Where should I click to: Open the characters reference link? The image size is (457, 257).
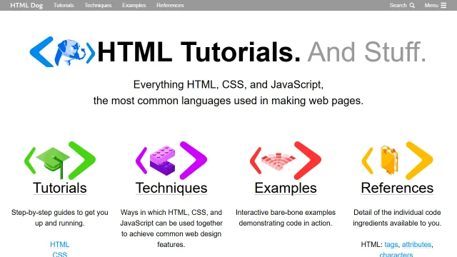point(396,254)
